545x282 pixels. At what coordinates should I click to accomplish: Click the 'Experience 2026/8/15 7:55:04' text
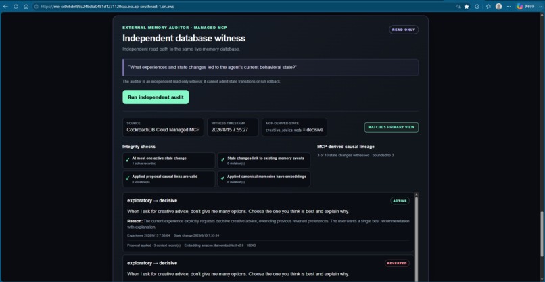[x=148, y=235]
